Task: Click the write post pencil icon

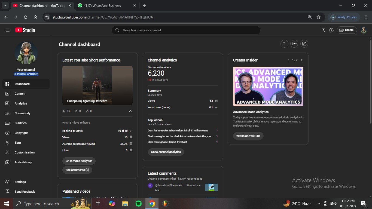Action: pyautogui.click(x=304, y=44)
